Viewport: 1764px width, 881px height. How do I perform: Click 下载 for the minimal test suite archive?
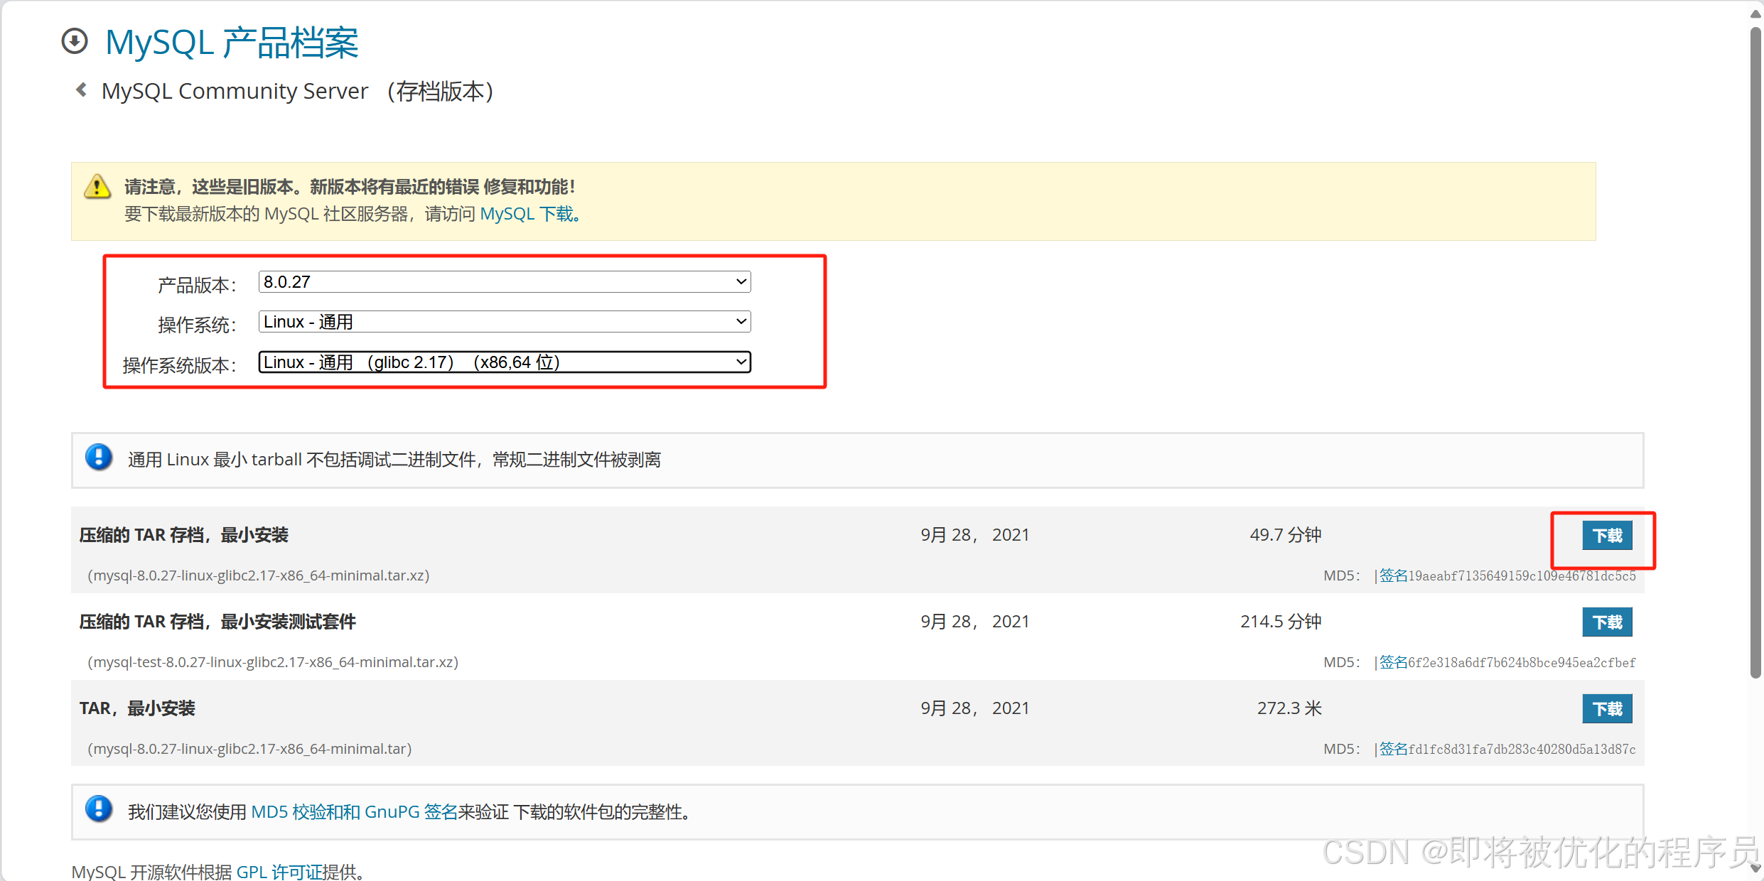pos(1607,622)
